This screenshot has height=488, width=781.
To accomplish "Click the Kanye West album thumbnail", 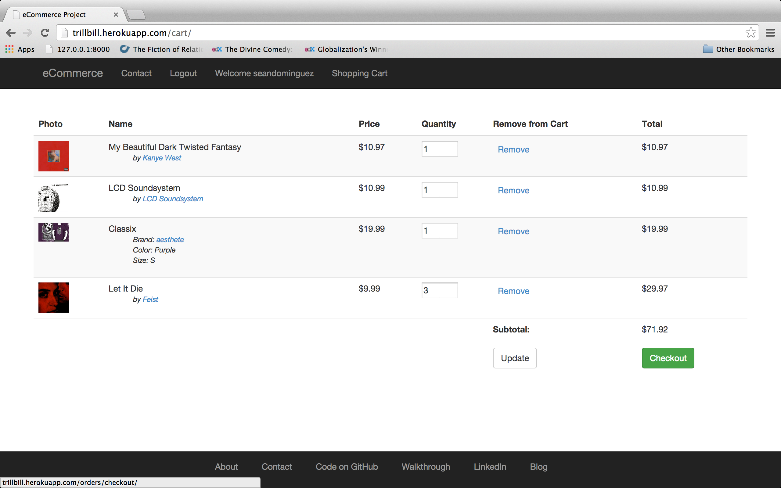I will click(54, 156).
